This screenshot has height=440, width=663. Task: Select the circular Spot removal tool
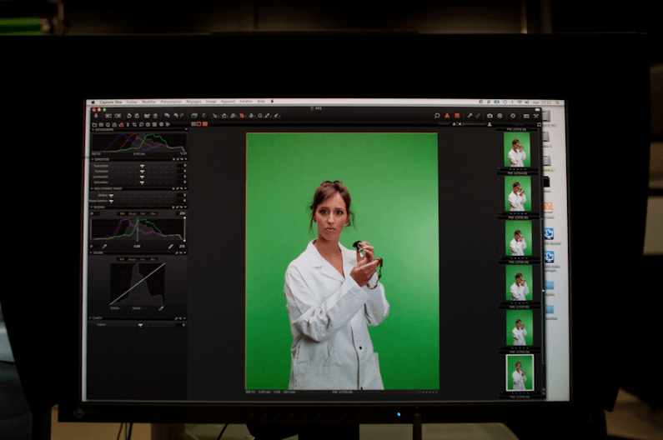point(259,115)
